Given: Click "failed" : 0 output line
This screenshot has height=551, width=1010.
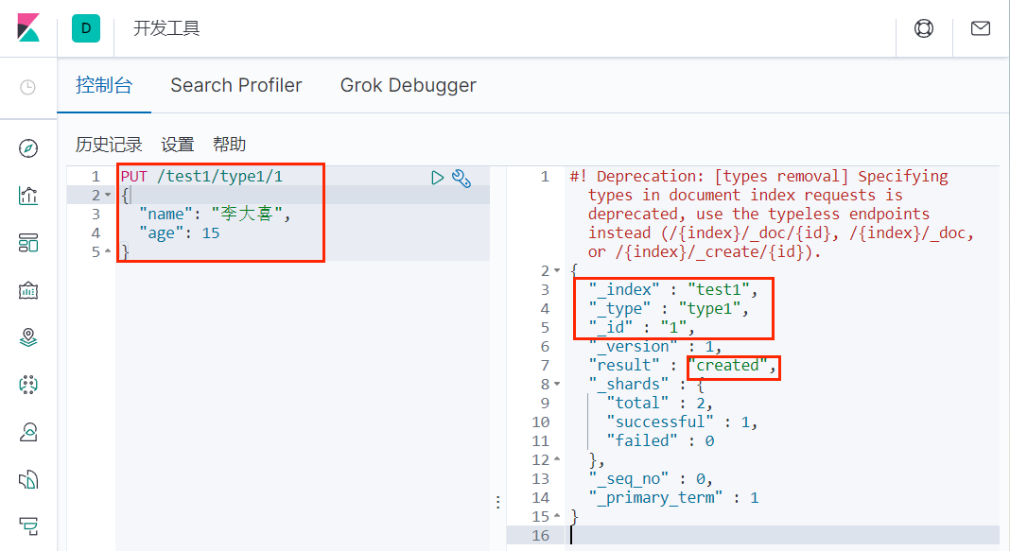Looking at the screenshot, I should [x=660, y=441].
